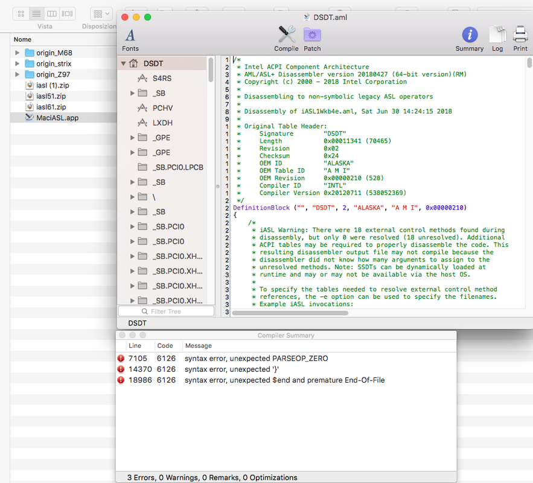Image resolution: width=533 pixels, height=483 pixels.
Task: Click the vertical scrollbar of the code editor
Action: 529,63
